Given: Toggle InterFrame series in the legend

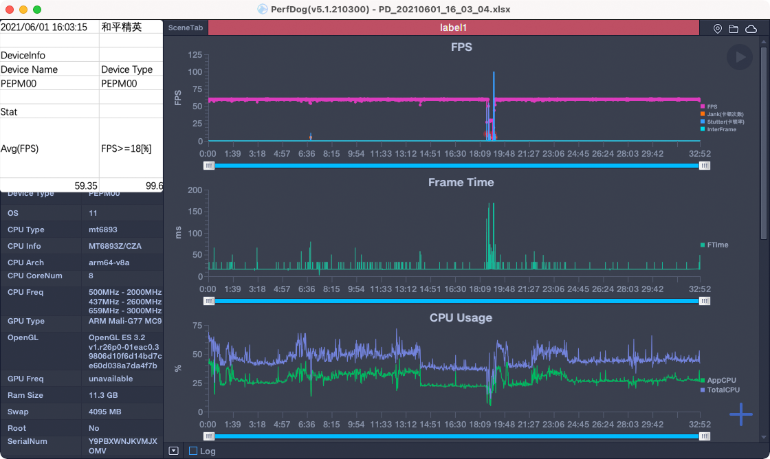Looking at the screenshot, I should 721,129.
